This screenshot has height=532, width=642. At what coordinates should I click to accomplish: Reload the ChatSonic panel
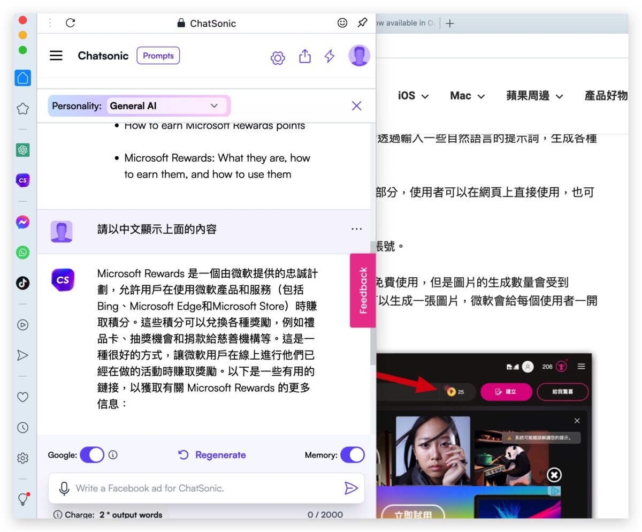(x=70, y=23)
